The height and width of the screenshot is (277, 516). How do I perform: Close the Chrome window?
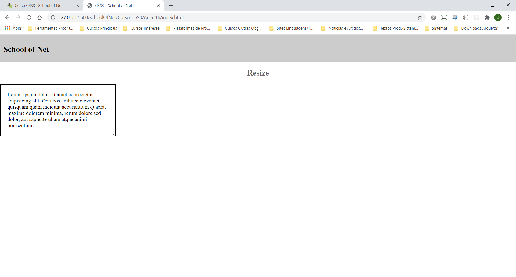[508, 5]
